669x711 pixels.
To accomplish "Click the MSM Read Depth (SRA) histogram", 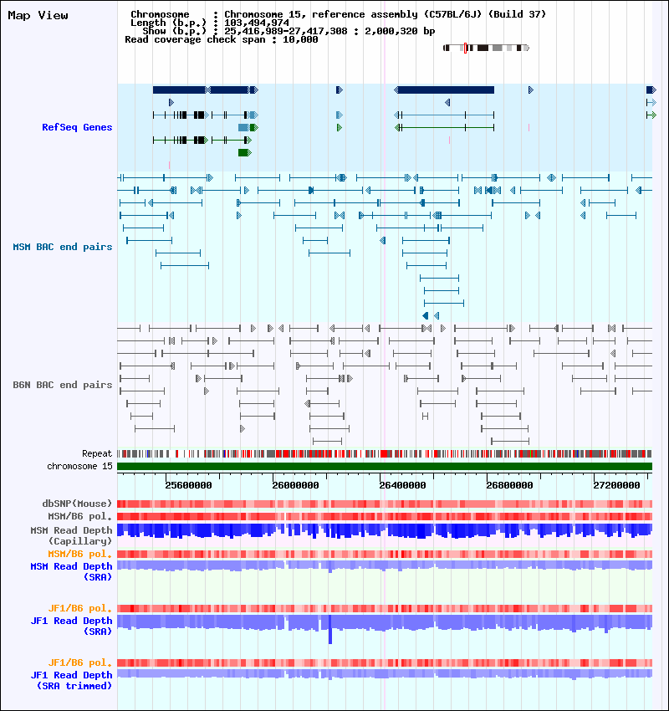I will [x=385, y=566].
